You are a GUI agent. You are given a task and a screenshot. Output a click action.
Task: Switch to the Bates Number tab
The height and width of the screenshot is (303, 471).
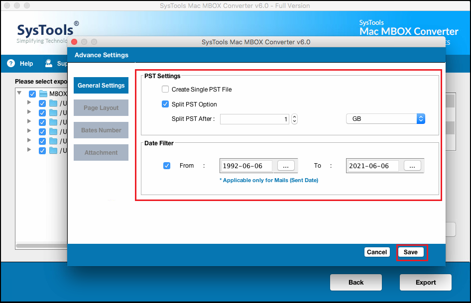(x=101, y=130)
